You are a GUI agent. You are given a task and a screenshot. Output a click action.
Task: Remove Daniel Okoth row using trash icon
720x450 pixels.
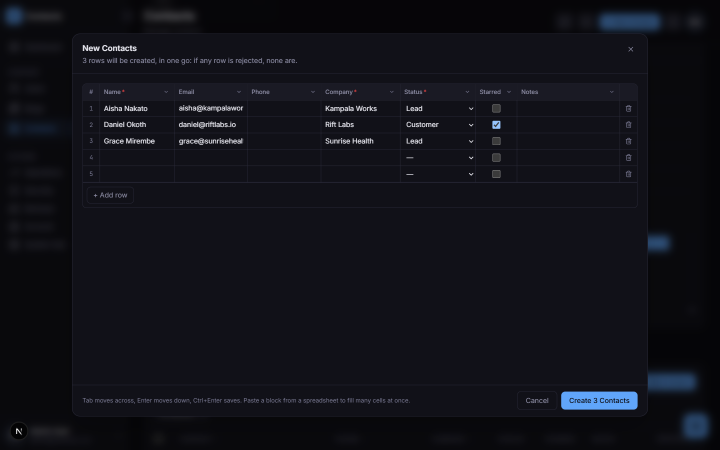628,125
